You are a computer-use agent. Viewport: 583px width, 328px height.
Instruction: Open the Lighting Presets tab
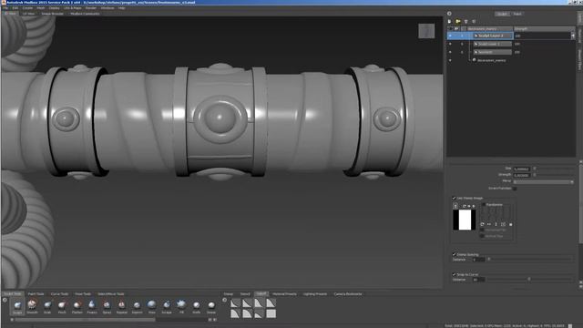point(315,293)
